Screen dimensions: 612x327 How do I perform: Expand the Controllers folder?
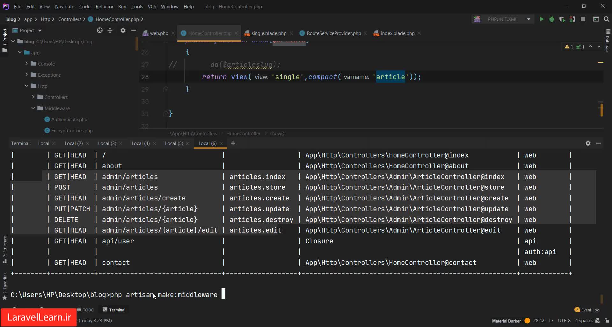(33, 97)
